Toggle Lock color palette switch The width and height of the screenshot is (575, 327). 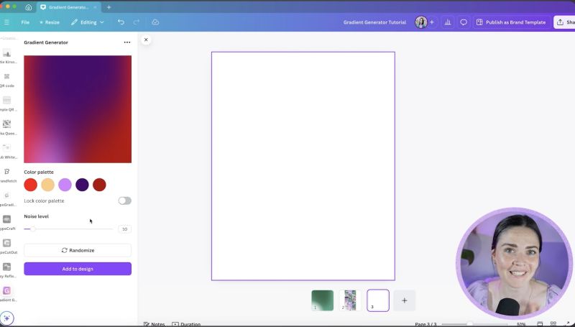coord(124,201)
